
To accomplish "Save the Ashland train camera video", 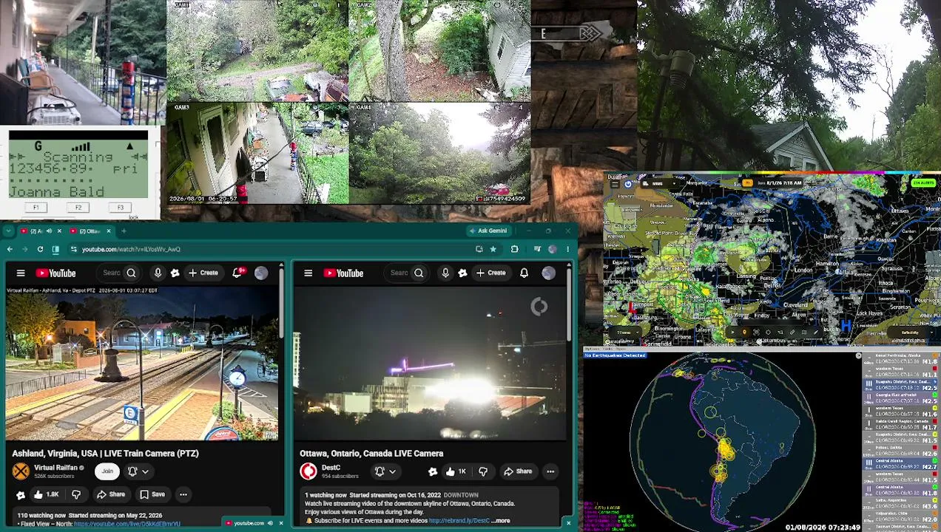I will [x=152, y=494].
